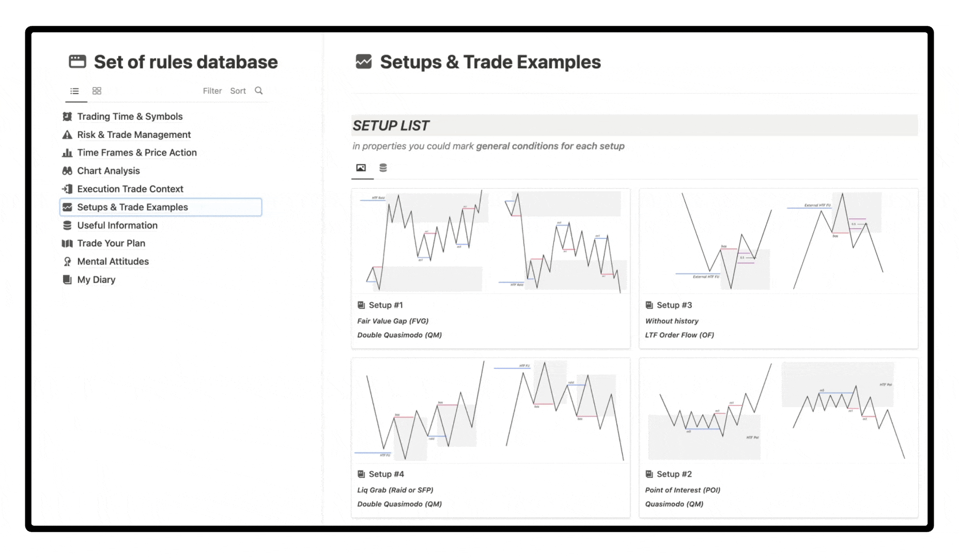Open Trading Time & Symbols page

tap(130, 117)
